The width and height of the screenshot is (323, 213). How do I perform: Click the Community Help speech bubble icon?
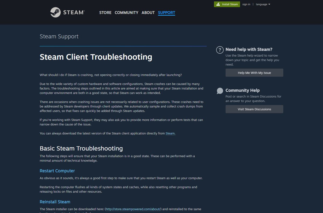[x=220, y=91]
